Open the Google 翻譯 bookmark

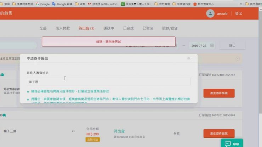point(62,4)
